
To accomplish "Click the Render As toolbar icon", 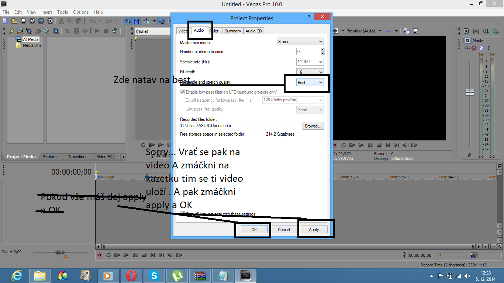I will [41, 21].
